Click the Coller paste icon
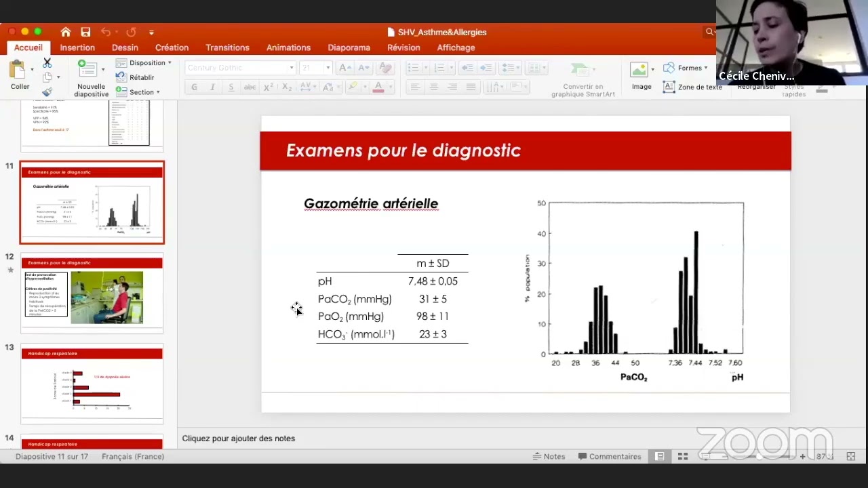868x488 pixels. pyautogui.click(x=18, y=69)
